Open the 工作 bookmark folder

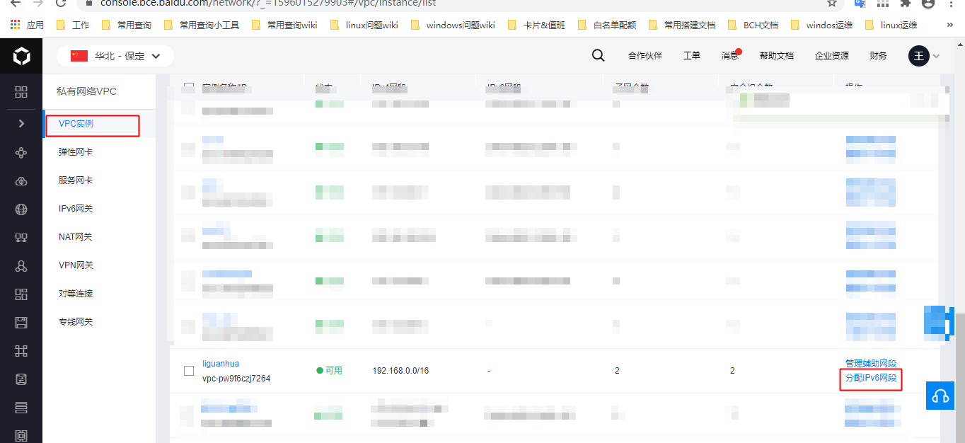coord(72,25)
